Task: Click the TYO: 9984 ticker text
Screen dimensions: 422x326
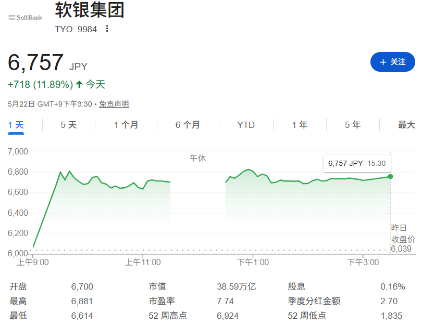Action: 76,29
